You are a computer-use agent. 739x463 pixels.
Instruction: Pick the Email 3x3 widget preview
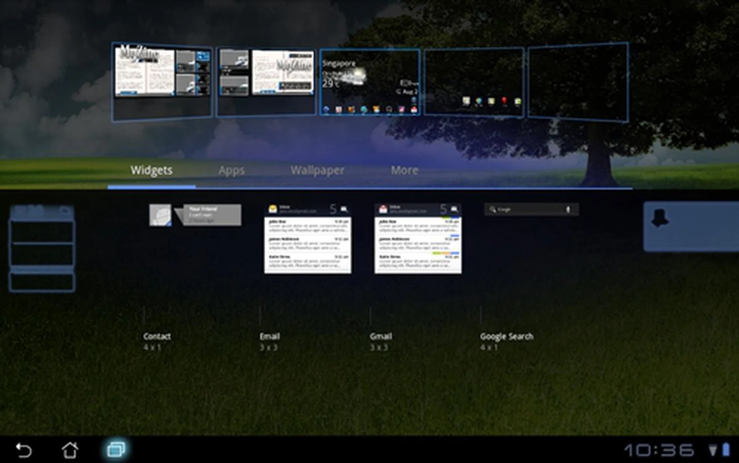pos(308,239)
